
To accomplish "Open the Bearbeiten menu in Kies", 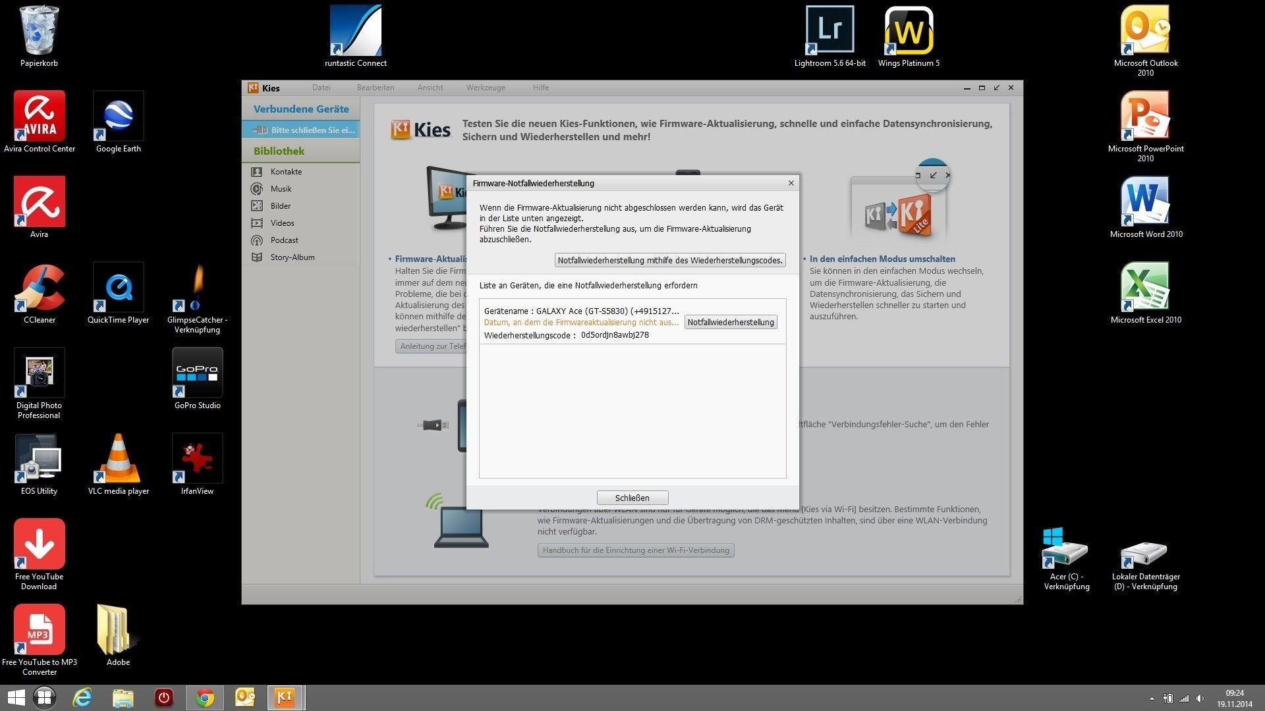I will [x=376, y=88].
